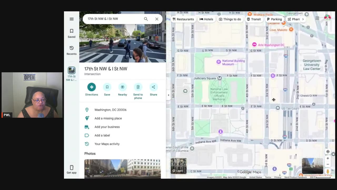This screenshot has width=337, height=190.
Task: Collapse the side panel arrow
Action: 168,95
